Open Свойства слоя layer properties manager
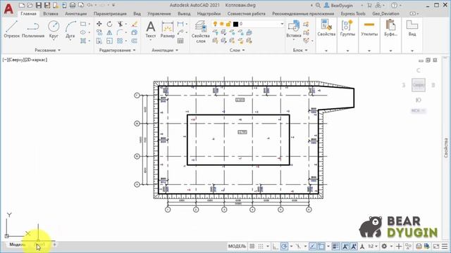451x253 pixels. tap(200, 32)
